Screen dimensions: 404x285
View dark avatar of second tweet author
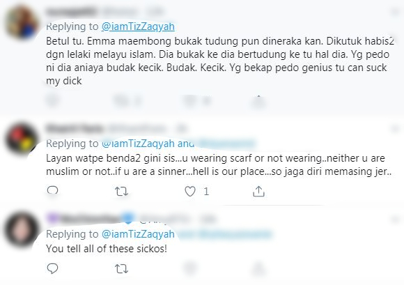coord(22,139)
